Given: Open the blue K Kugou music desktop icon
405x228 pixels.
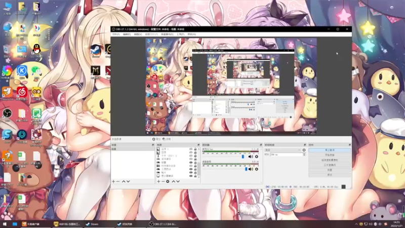Looking at the screenshot, I should tap(22, 72).
